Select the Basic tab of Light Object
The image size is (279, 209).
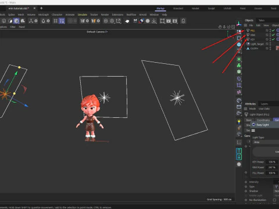tap(249, 120)
